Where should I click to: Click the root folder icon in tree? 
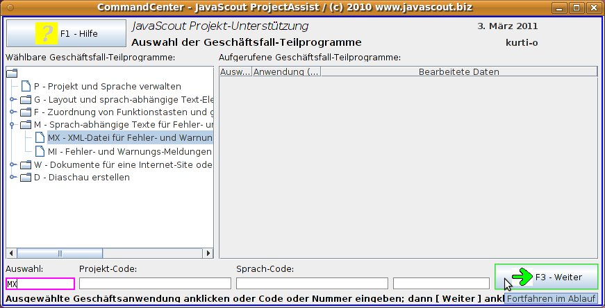(x=12, y=74)
